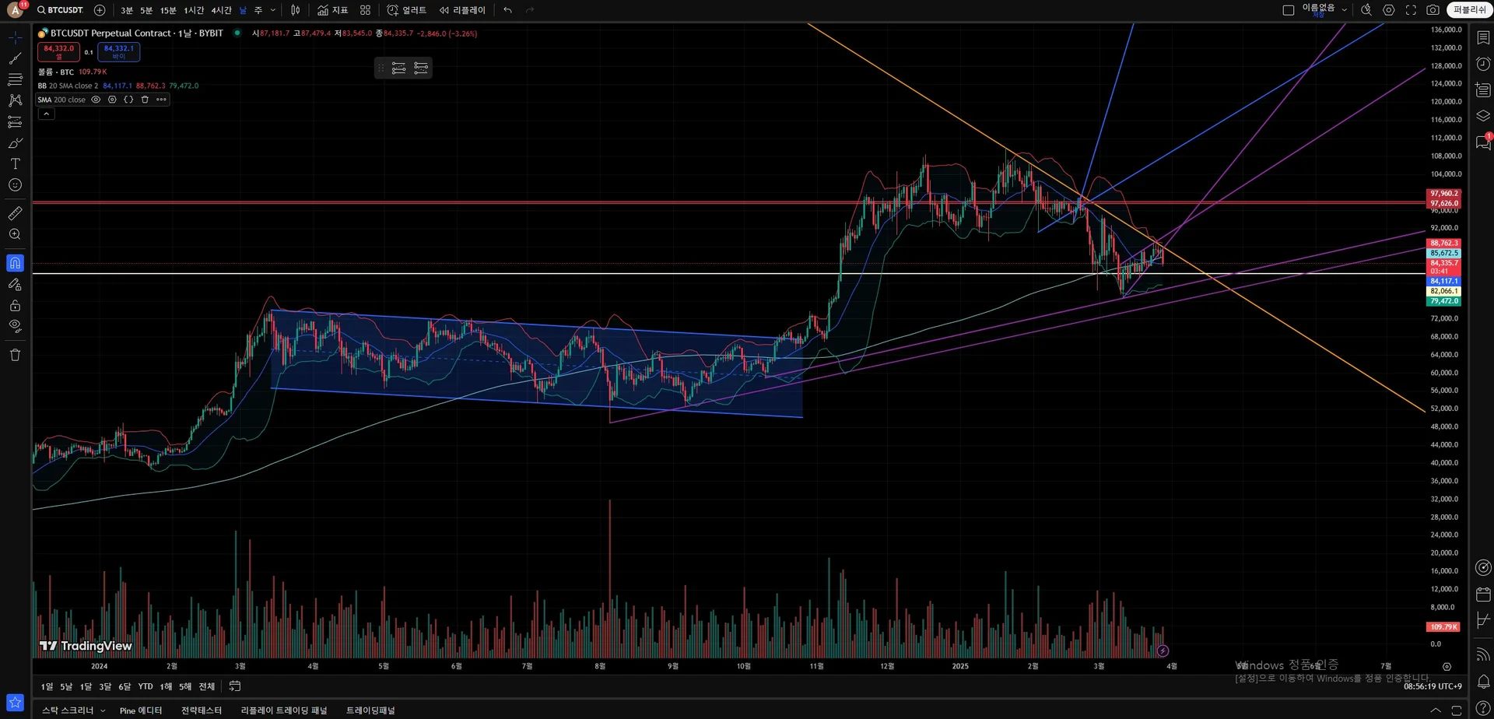Viewport: 1494px width, 719px height.
Task: Open the indicator templates grid
Action: click(x=365, y=10)
